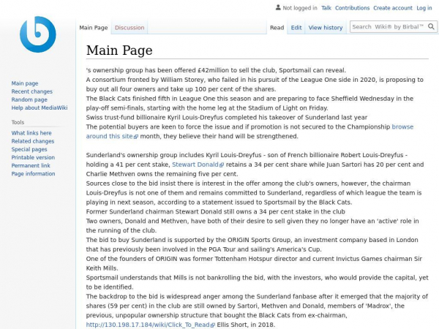Click the text 'Ellis Short, in 2018.'
The image size is (439, 329).
246,325
